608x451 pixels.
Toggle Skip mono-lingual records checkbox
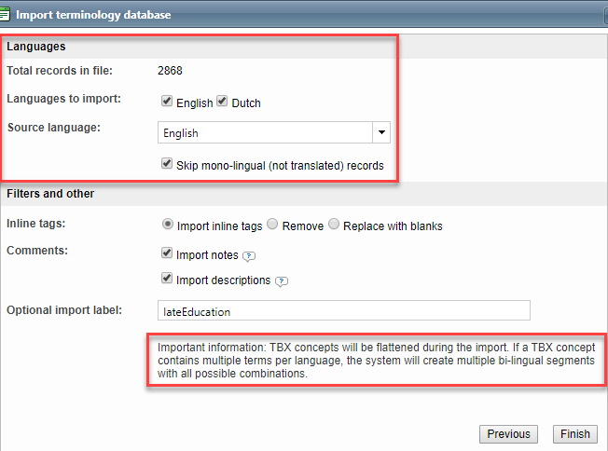[167, 165]
